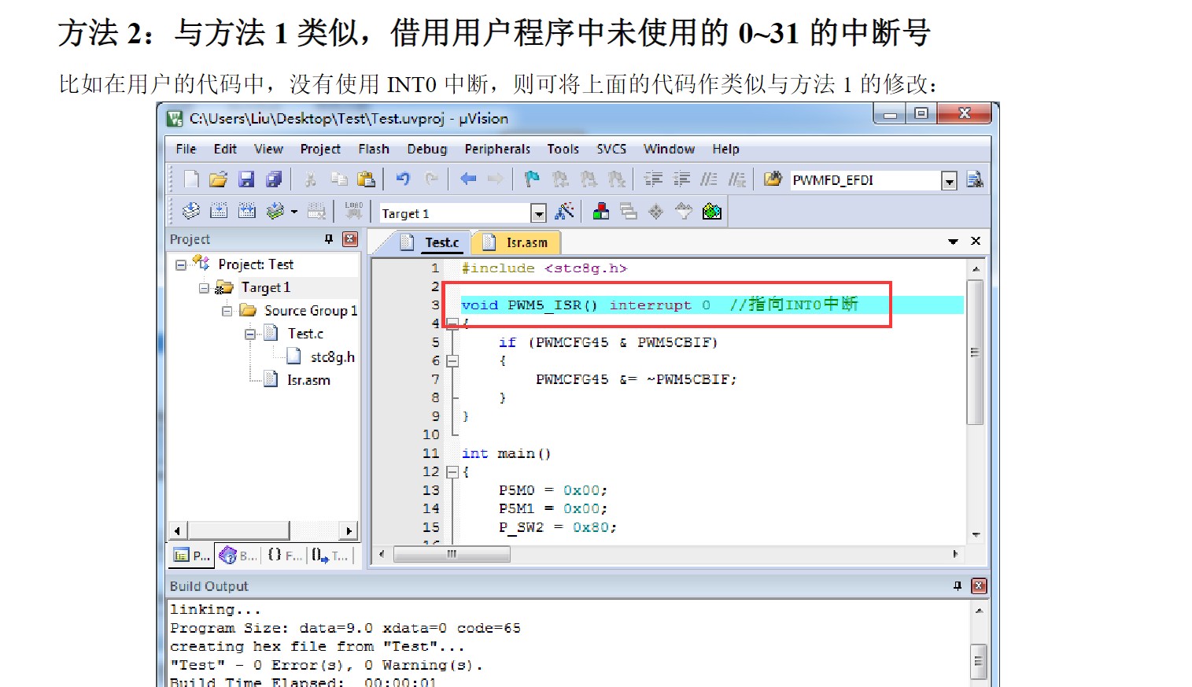The height and width of the screenshot is (687, 1192).
Task: Navigate backwards with blue arrow
Action: point(468,179)
